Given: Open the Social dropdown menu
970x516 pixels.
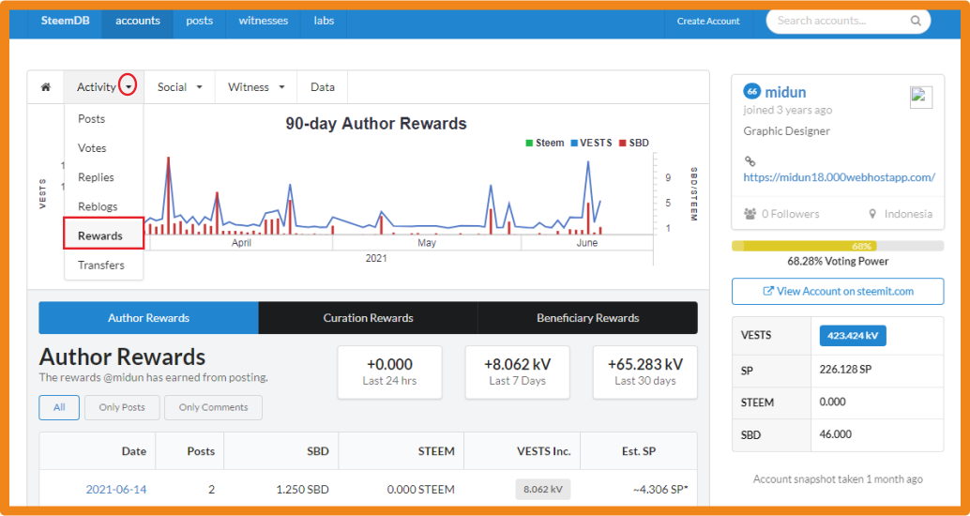Looking at the screenshot, I should tap(179, 87).
